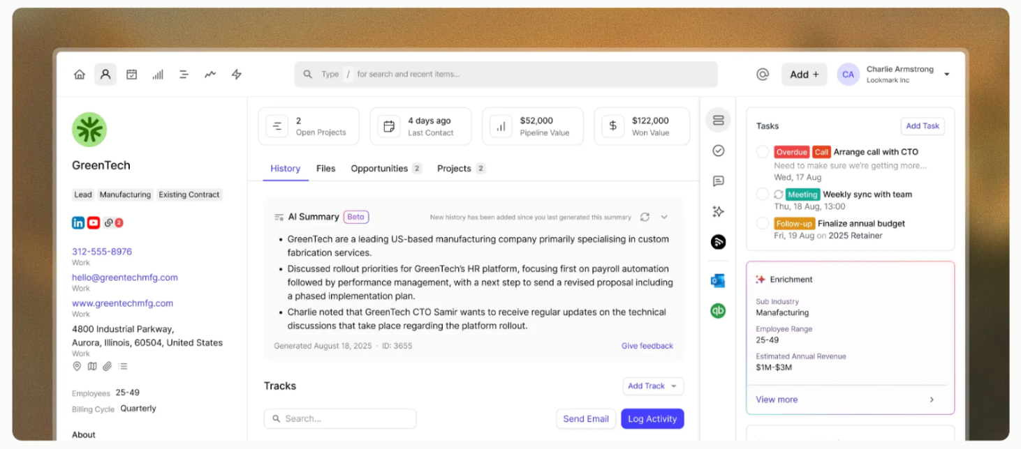
Task: Open GreenTech LinkedIn profile icon
Action: pos(78,222)
